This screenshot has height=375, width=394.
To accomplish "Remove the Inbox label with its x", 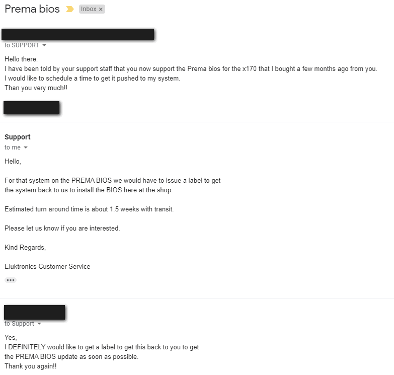I will tap(101, 9).
